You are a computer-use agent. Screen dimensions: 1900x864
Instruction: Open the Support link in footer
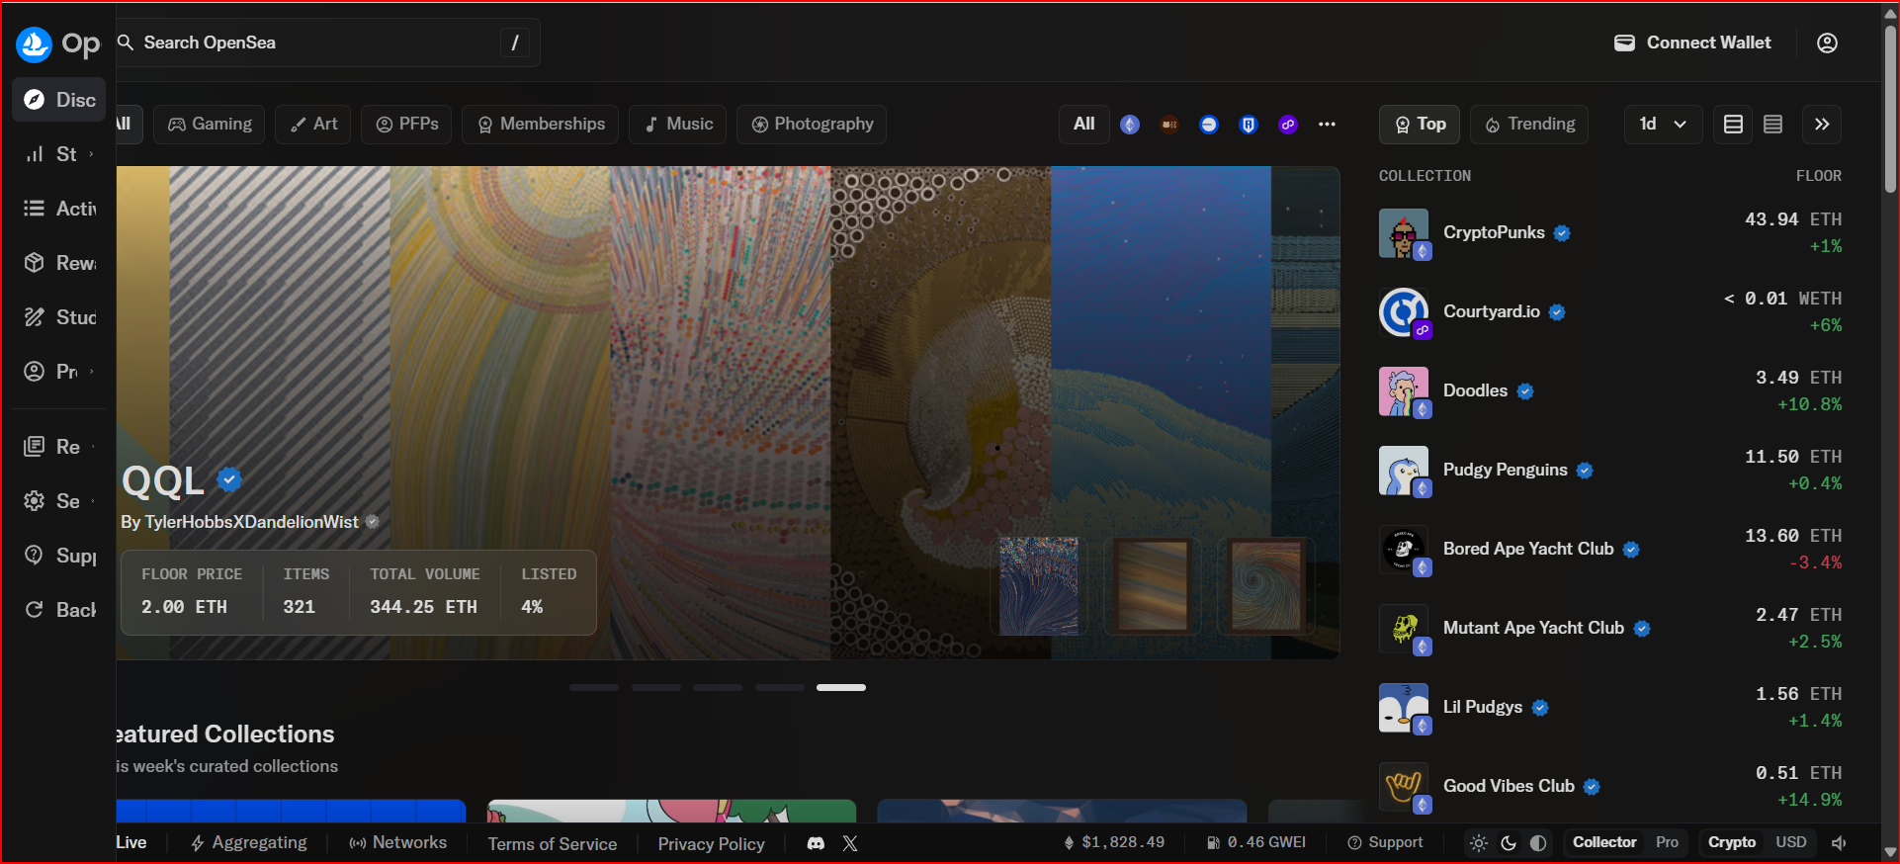(x=1385, y=842)
